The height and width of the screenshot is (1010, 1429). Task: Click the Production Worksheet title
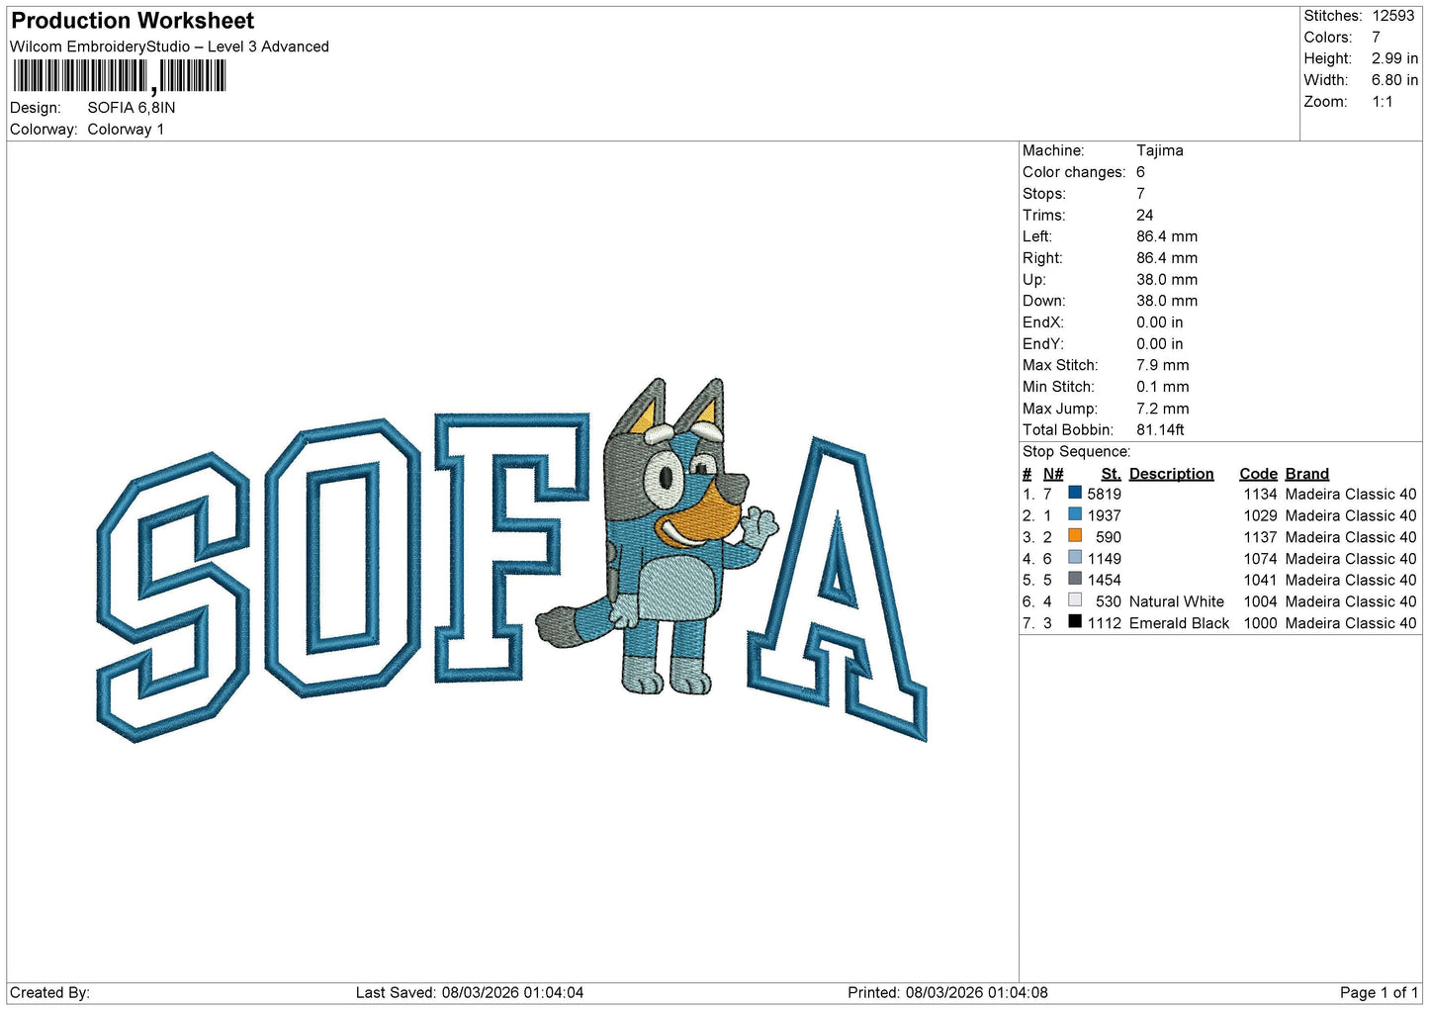(x=133, y=21)
